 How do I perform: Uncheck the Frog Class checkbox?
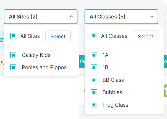tap(94, 105)
